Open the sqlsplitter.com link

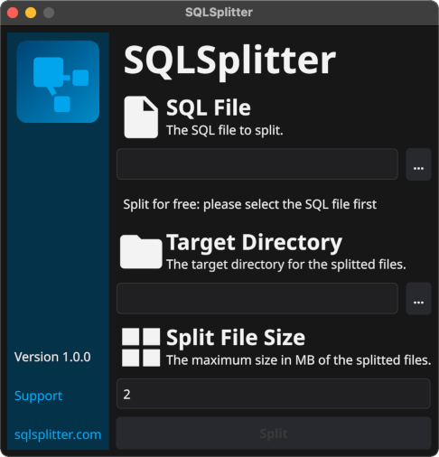(x=58, y=434)
